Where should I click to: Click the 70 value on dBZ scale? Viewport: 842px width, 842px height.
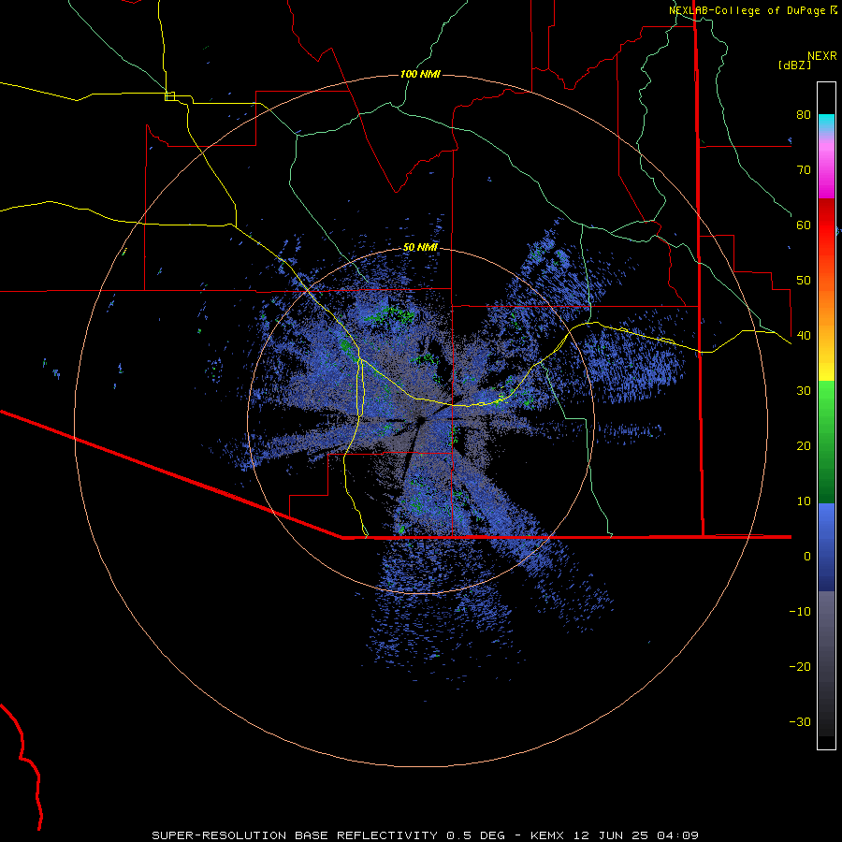coord(804,170)
